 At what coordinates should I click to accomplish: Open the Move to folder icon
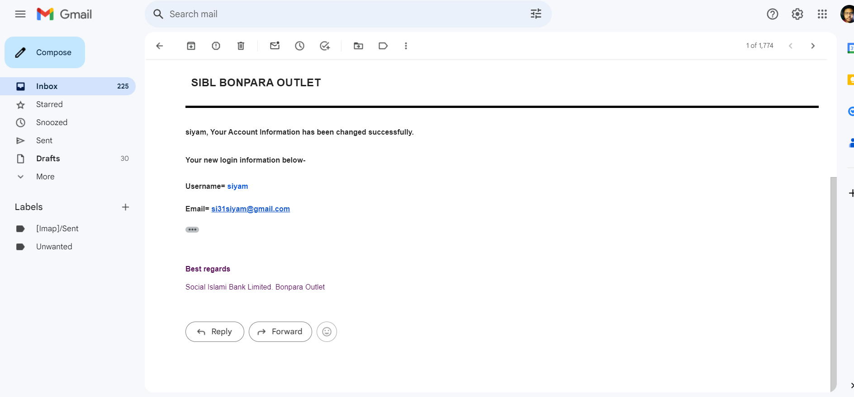(358, 46)
